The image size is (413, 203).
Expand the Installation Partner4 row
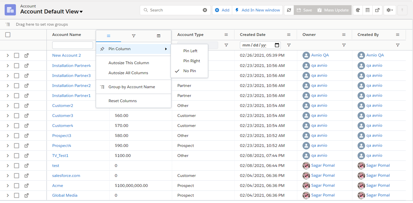[x=8, y=66]
